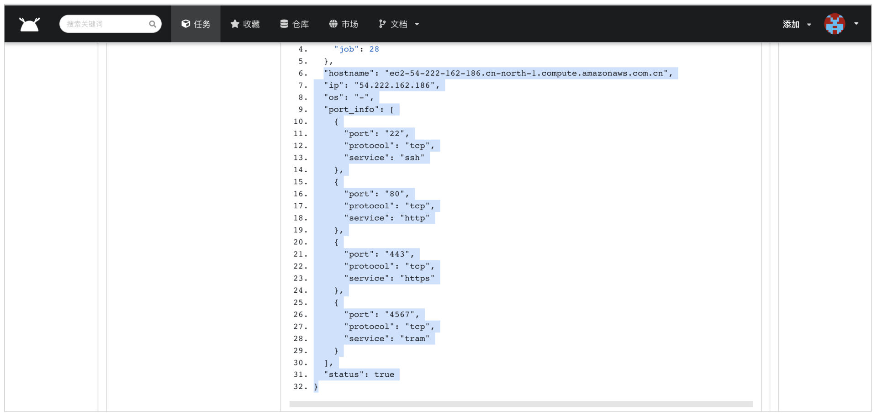The width and height of the screenshot is (877, 417).
Task: Click the cube icon beside 任务
Action: point(185,24)
